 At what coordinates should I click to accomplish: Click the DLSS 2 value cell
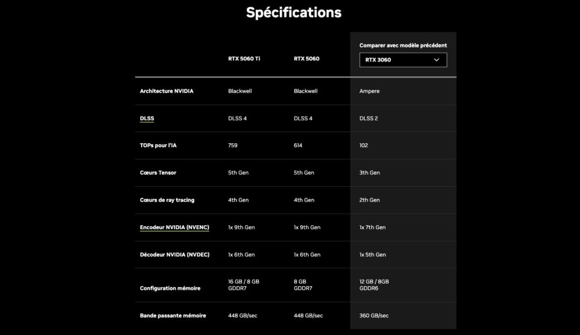click(x=369, y=118)
